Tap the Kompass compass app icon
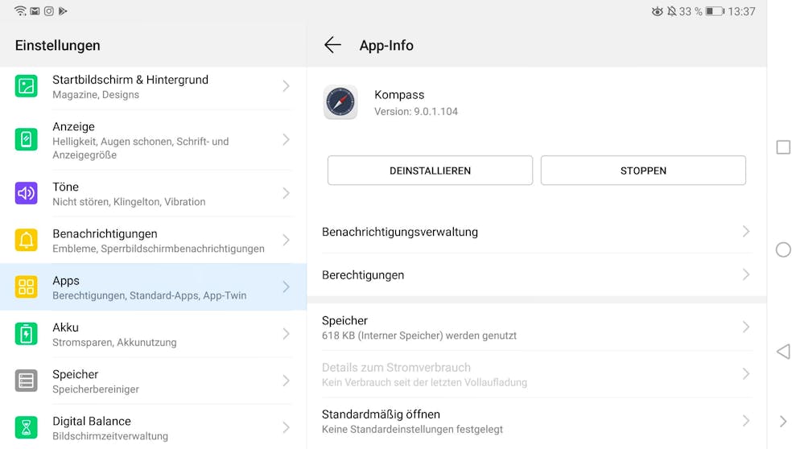The image size is (800, 449). (340, 102)
